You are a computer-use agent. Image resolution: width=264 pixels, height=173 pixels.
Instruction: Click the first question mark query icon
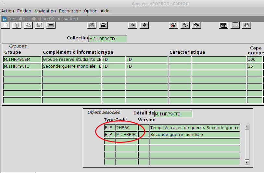[x=173, y=25]
